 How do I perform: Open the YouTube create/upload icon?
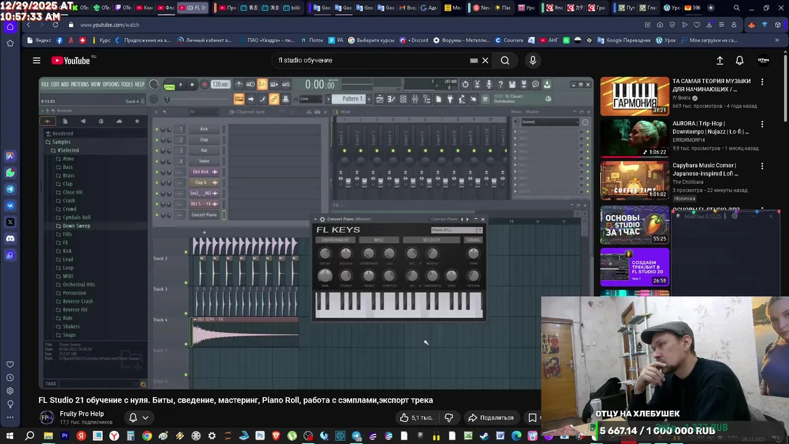tap(719, 60)
